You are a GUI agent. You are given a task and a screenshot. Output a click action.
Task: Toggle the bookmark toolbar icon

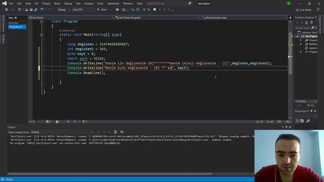pyautogui.click(x=154, y=10)
